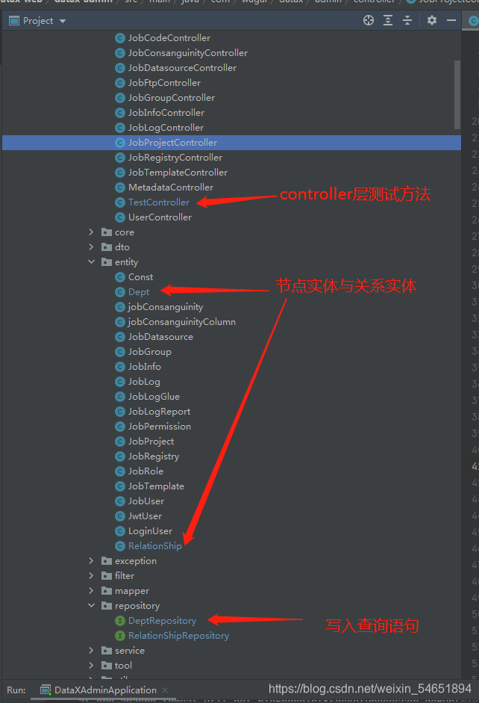Click the DataXAdminApplication run config icon
479x703 pixels.
46,690
